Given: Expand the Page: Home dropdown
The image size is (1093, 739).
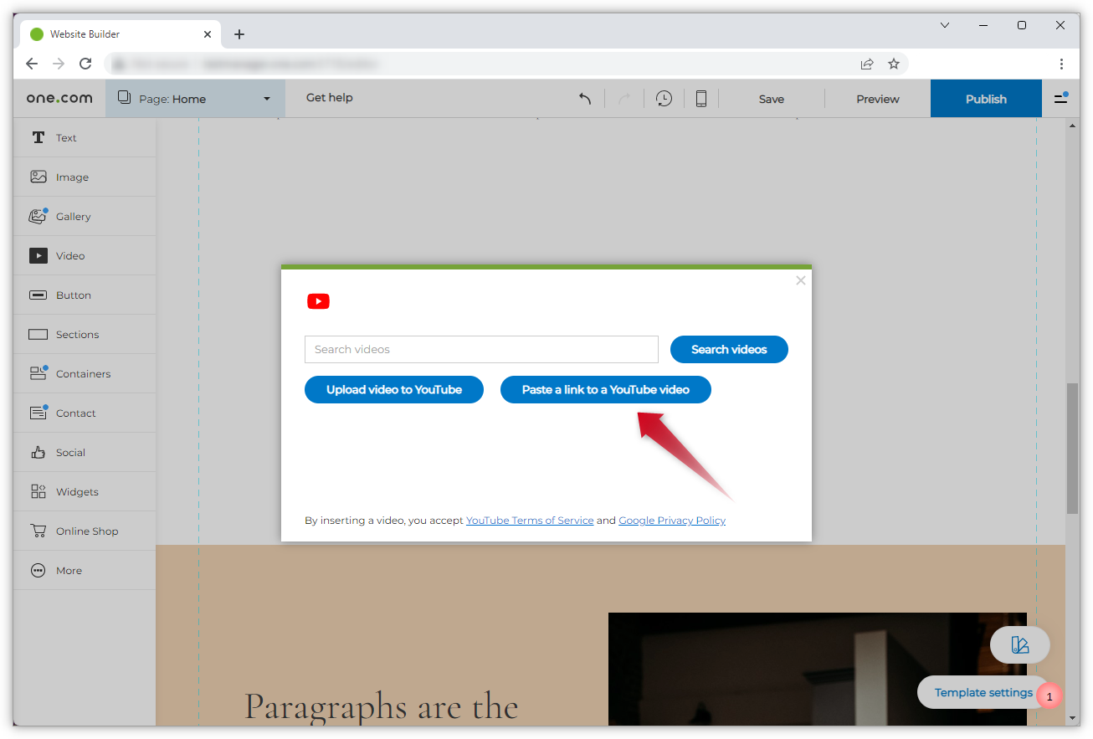Looking at the screenshot, I should pyautogui.click(x=195, y=99).
